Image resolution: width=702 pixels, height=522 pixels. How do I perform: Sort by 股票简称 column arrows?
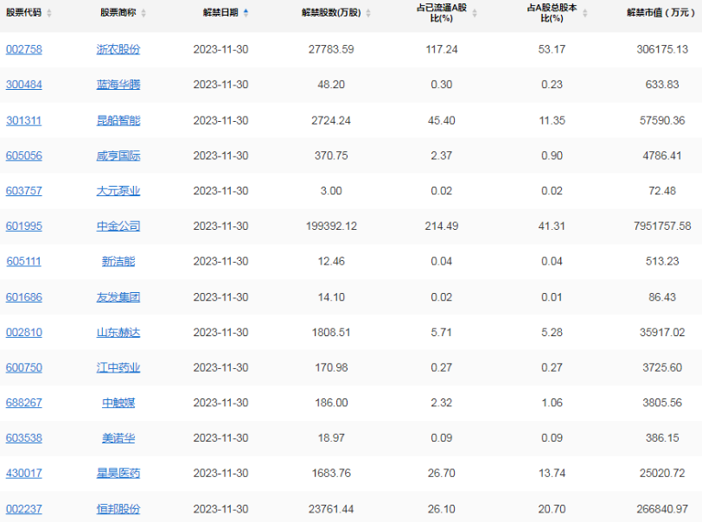coord(144,13)
